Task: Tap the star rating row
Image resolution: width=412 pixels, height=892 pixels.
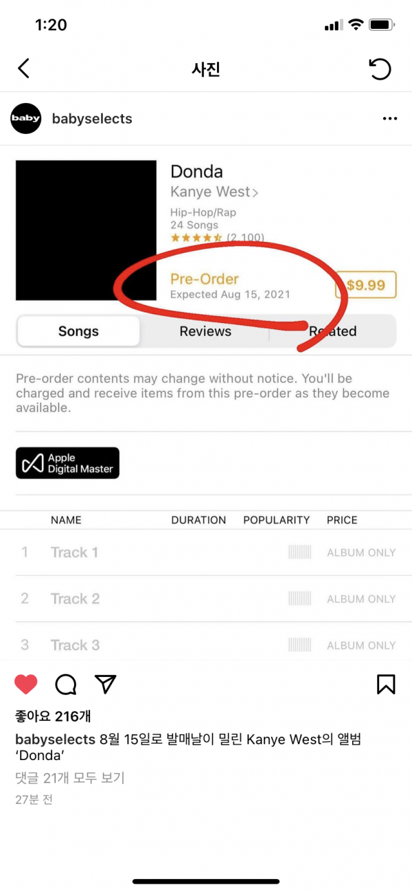Action: coord(217,238)
